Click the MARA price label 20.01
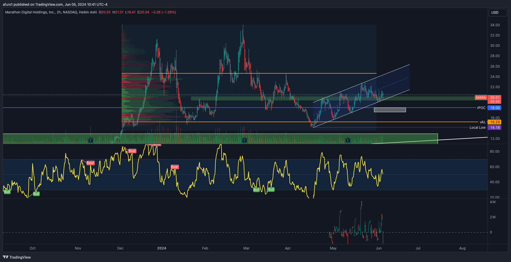 pos(495,98)
